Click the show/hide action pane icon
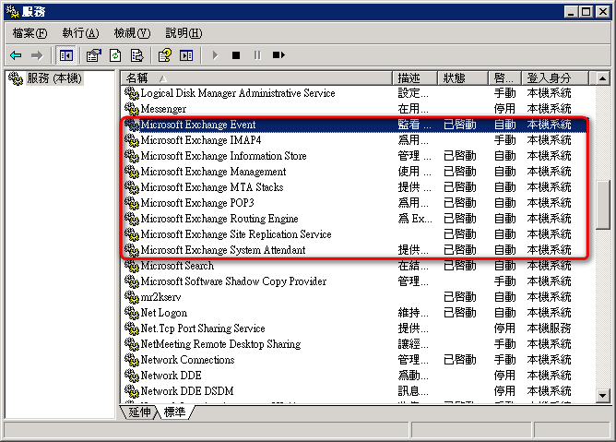The width and height of the screenshot is (616, 442). [186, 55]
